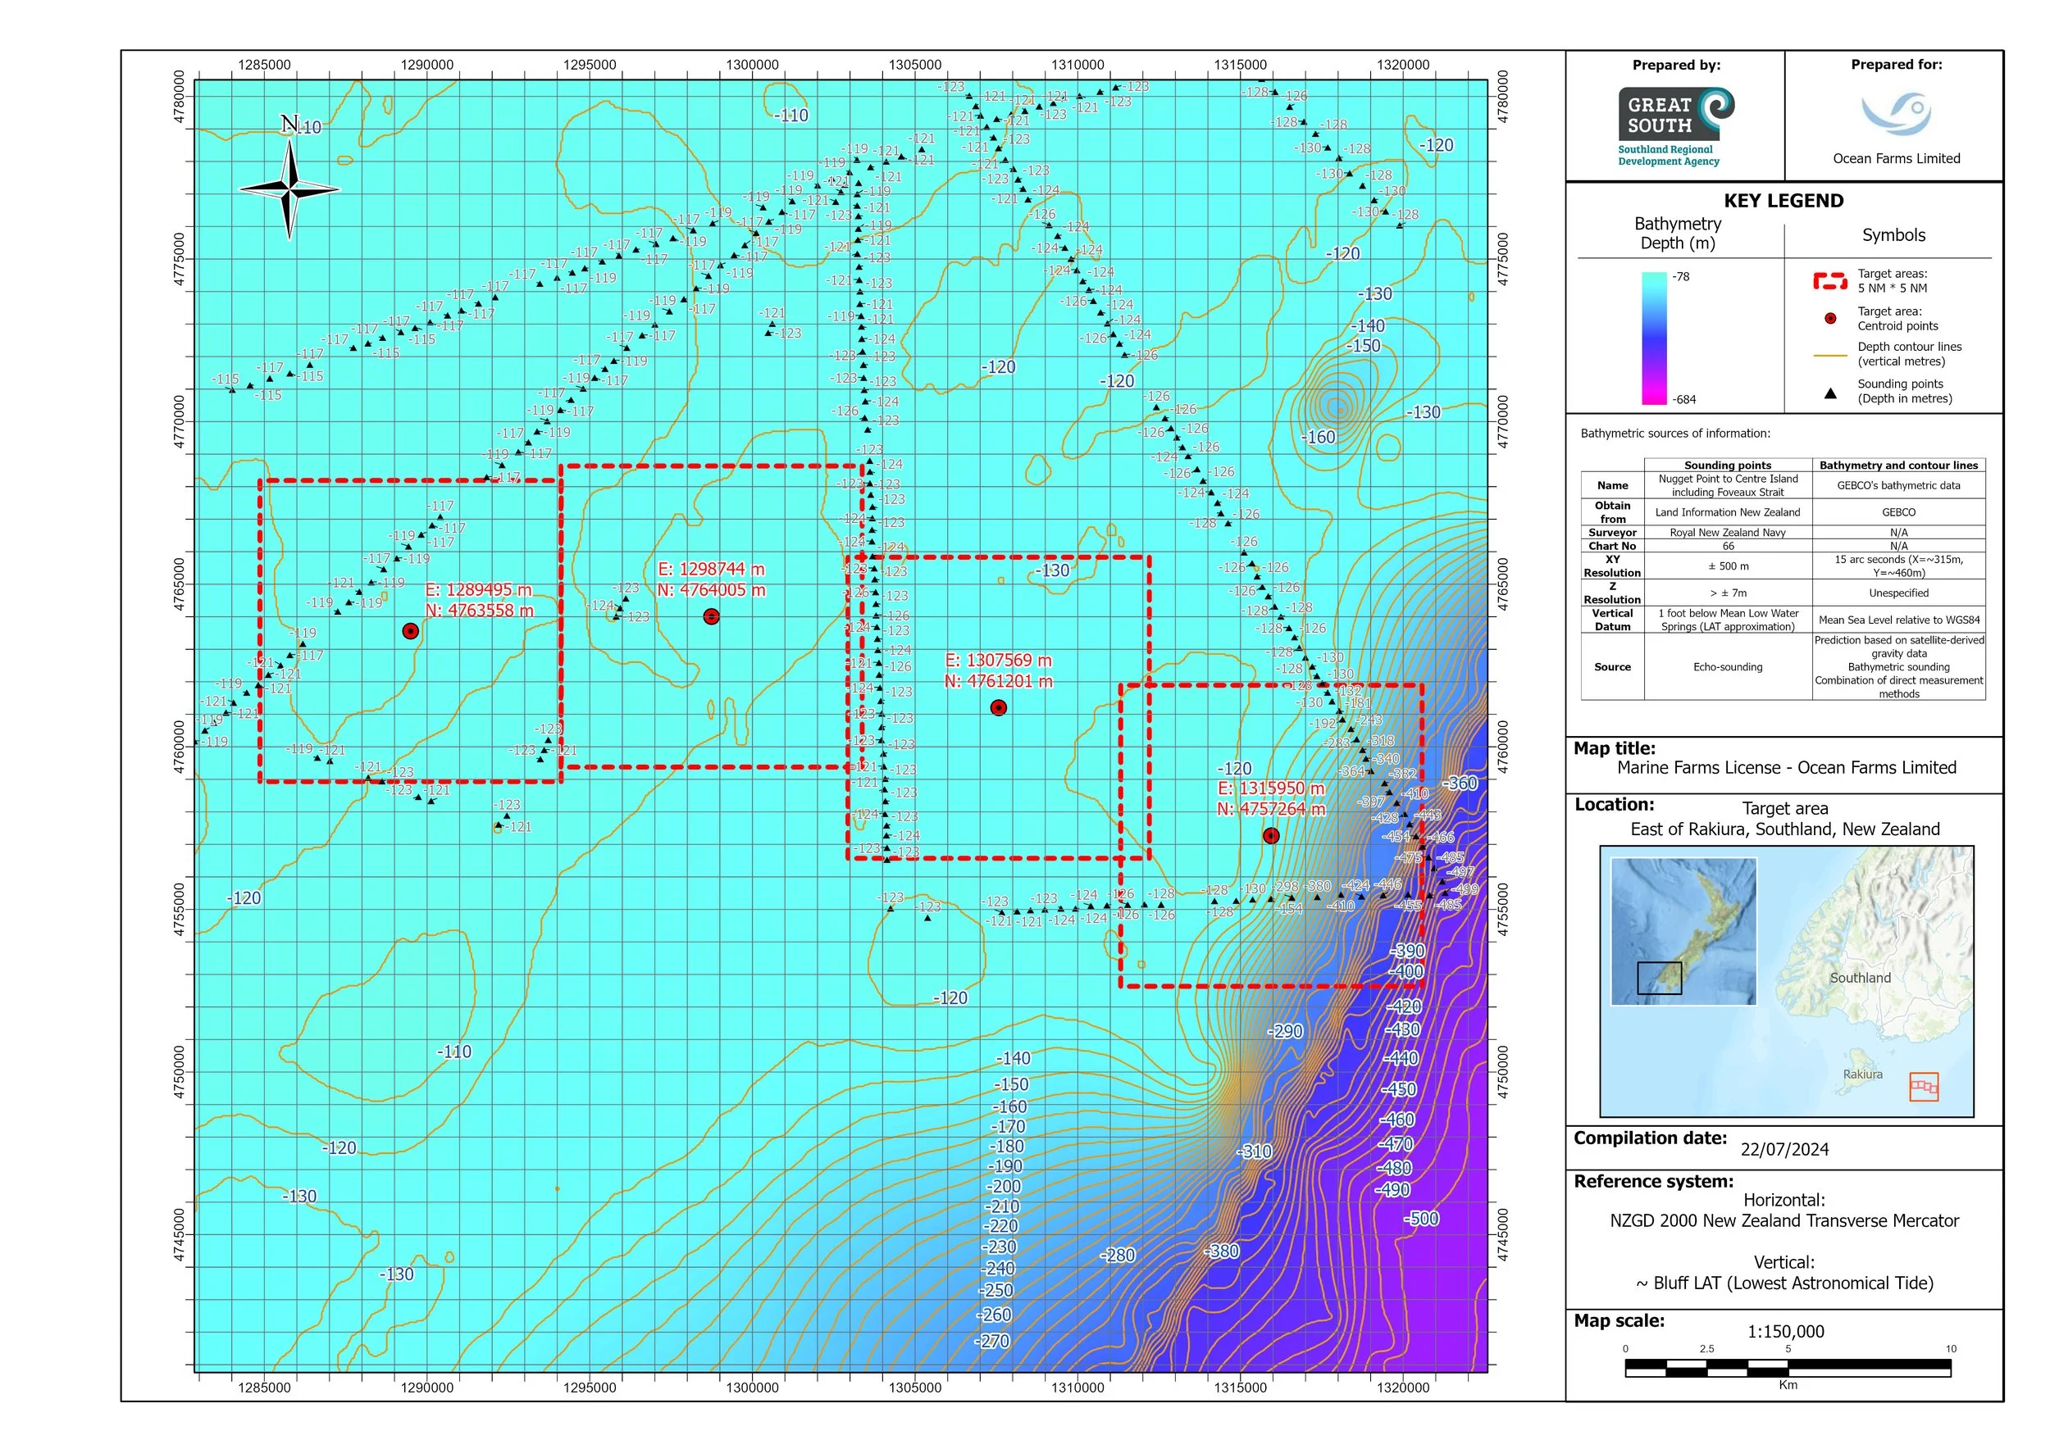The height and width of the screenshot is (1449, 2050).
Task: Click the -500 contour depth label
Action: tap(1421, 1219)
